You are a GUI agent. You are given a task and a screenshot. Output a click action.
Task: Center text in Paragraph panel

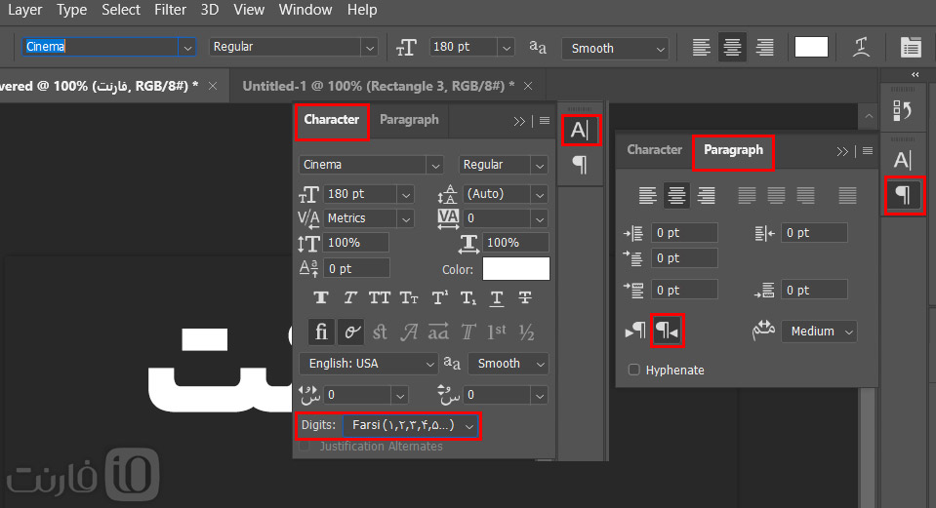(x=676, y=195)
